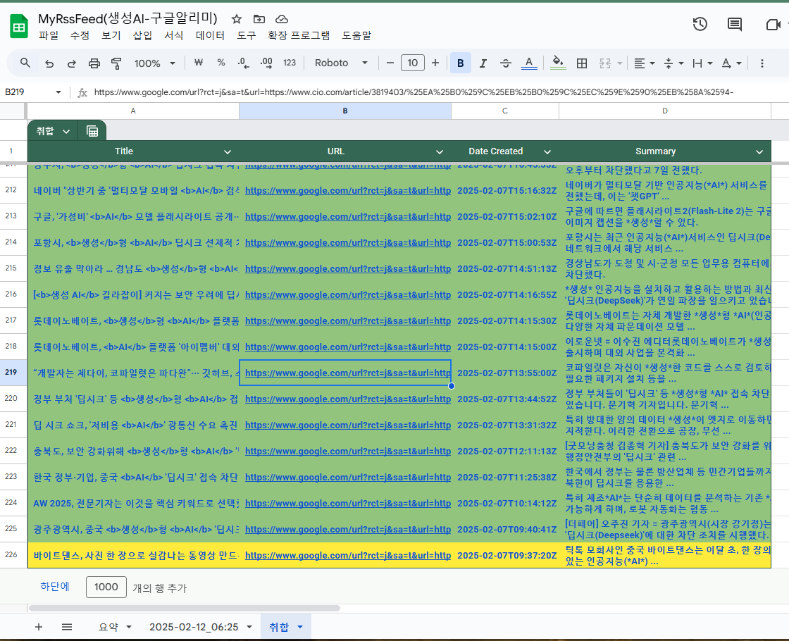Open the active 취합 sheet tab menu arrow

click(300, 627)
